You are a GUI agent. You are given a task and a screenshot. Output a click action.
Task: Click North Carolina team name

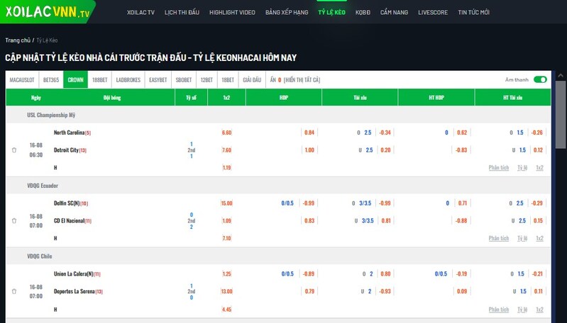[69, 132]
